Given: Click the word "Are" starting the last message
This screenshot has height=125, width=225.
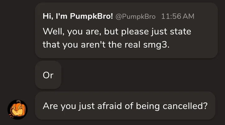Looking at the screenshot, I should (x=50, y=106).
